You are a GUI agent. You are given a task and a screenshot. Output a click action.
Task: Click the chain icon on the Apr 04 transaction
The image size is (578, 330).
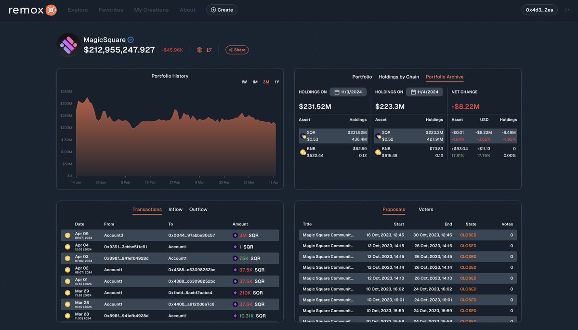coord(68,247)
